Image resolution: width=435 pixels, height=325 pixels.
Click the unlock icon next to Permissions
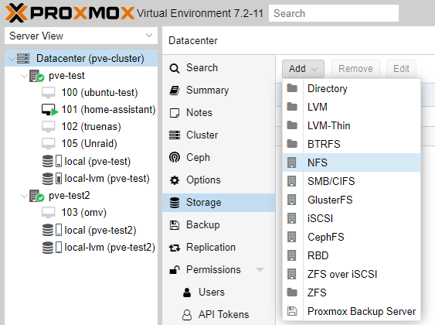[175, 270]
